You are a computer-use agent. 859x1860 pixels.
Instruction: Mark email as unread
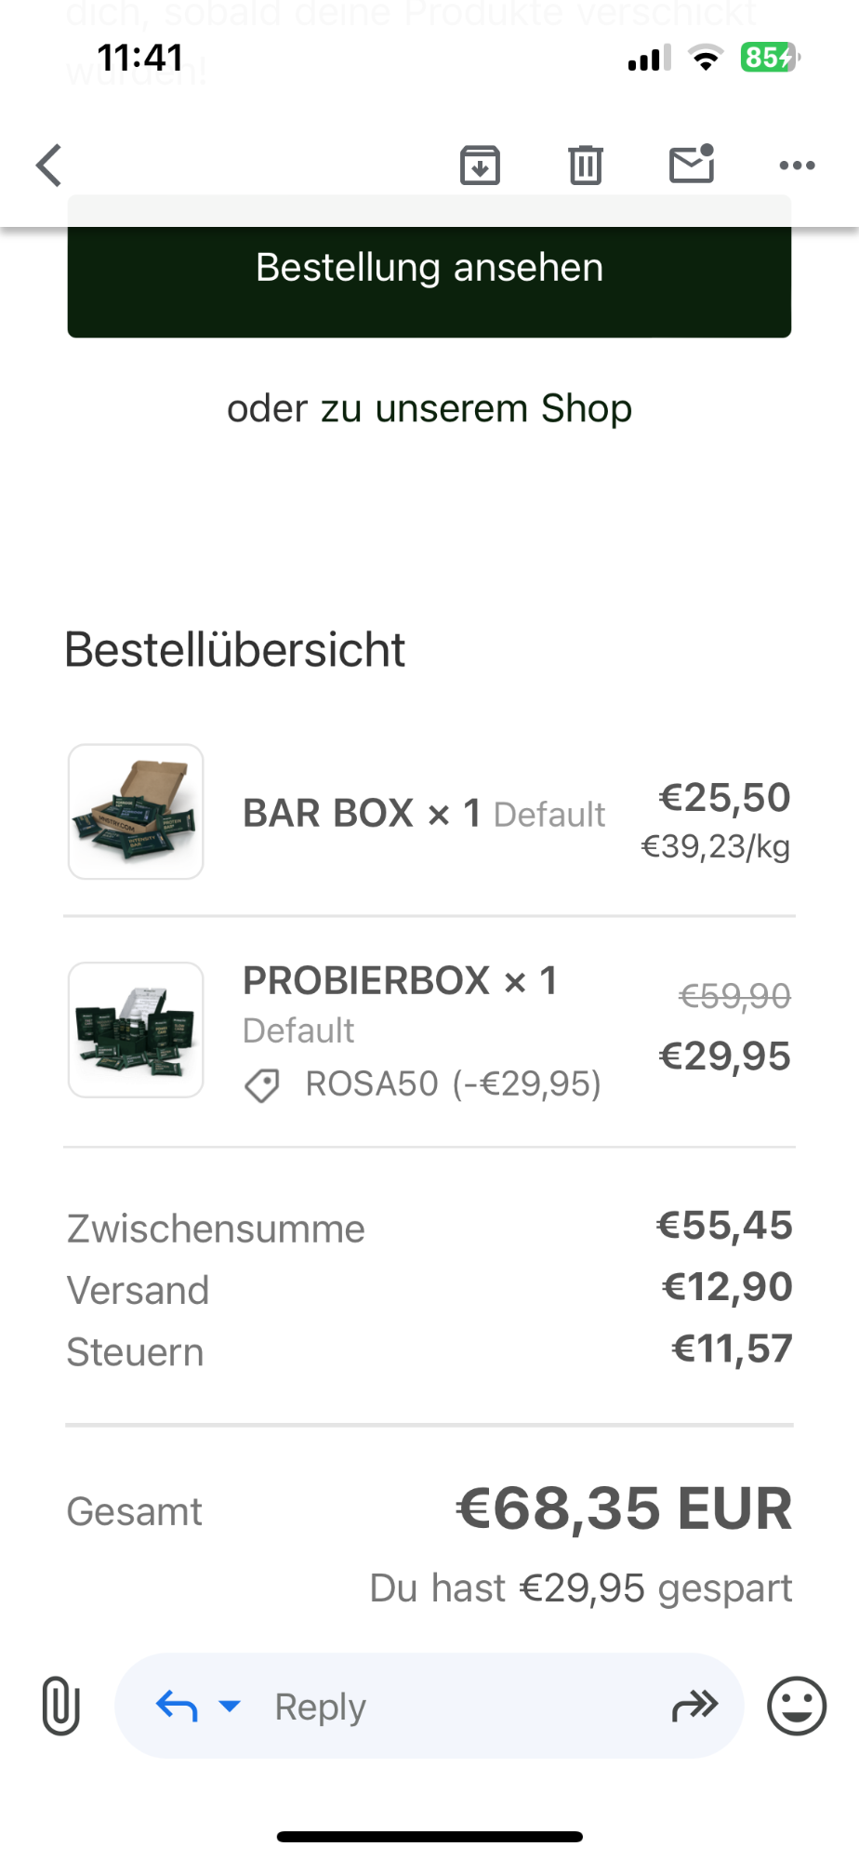692,165
